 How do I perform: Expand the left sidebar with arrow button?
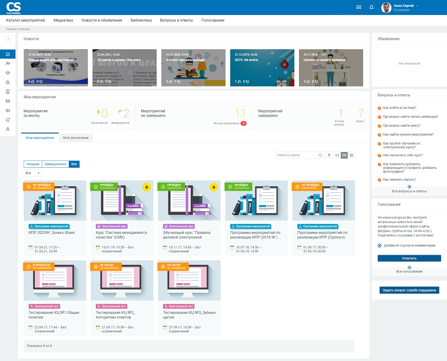tap(8, 39)
